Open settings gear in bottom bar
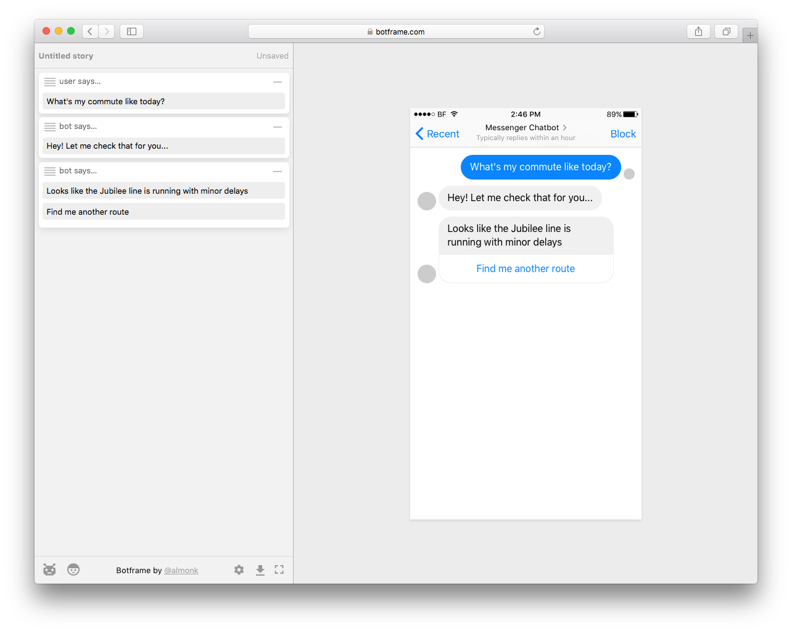Image resolution: width=792 pixels, height=633 pixels. [x=239, y=569]
